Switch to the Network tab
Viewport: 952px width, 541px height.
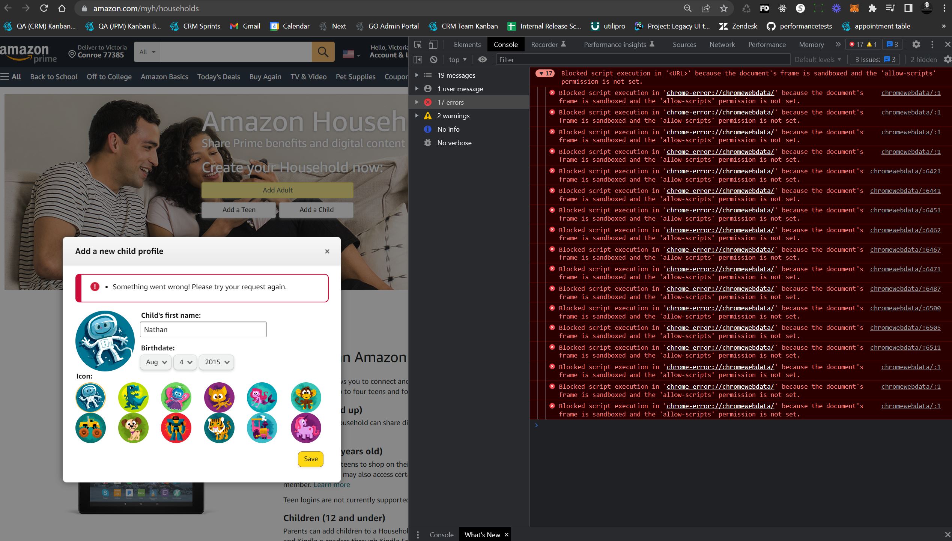pos(722,45)
